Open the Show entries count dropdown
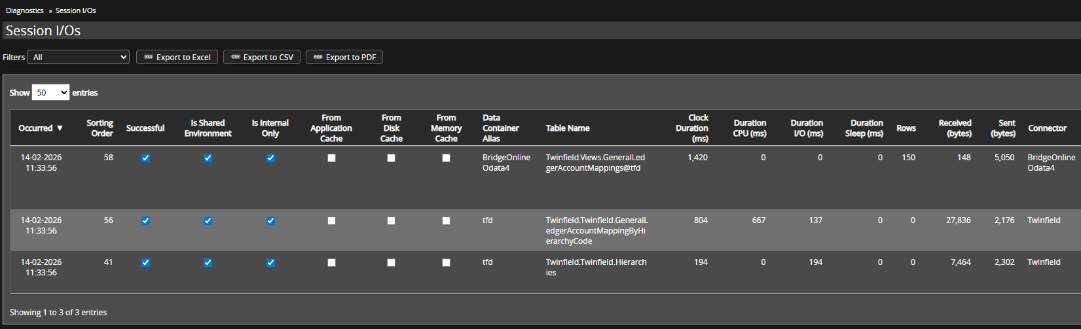The image size is (1081, 329). [x=50, y=93]
